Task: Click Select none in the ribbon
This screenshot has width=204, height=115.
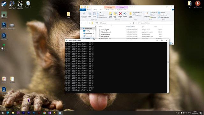Action: coord(163,15)
